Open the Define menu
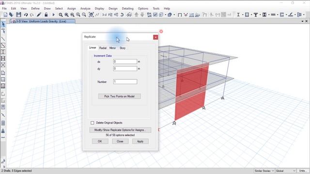The width and height of the screenshot is (310, 174). click(x=35, y=9)
